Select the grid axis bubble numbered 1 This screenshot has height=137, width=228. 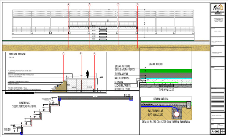pyautogui.click(x=137, y=4)
